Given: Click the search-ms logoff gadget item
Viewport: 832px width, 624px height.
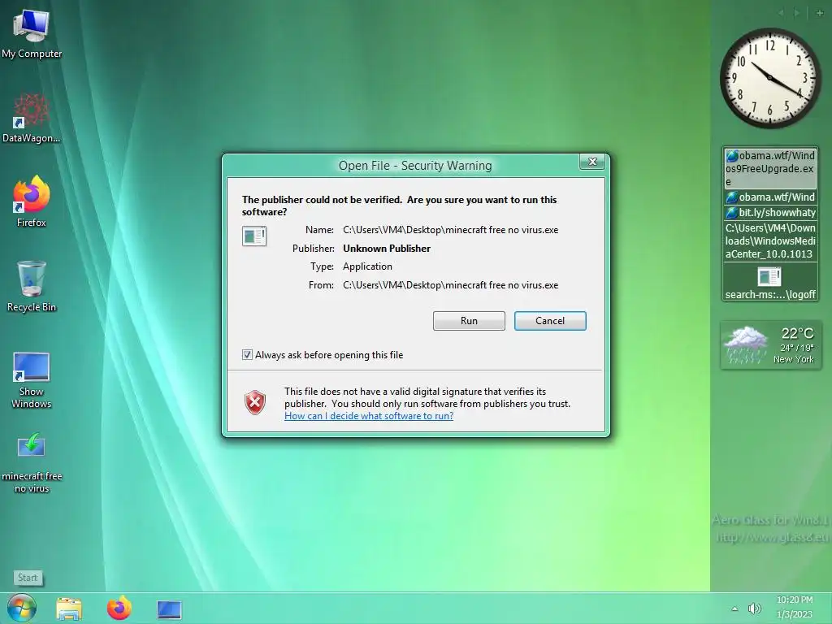Looking at the screenshot, I should tap(770, 284).
